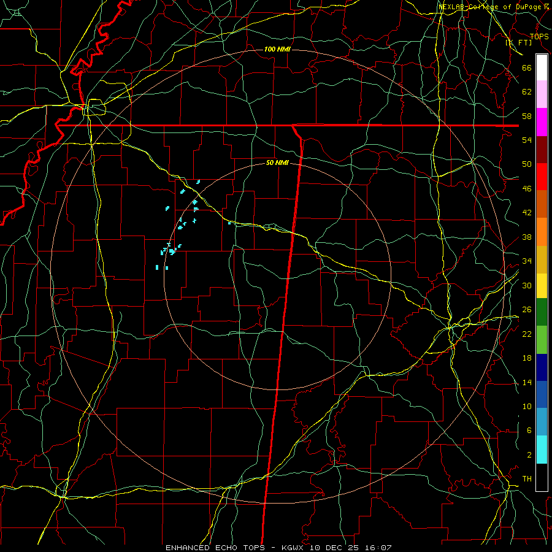This screenshot has width=552, height=552.
Task: Click the legend value 66
Action: pos(527,68)
